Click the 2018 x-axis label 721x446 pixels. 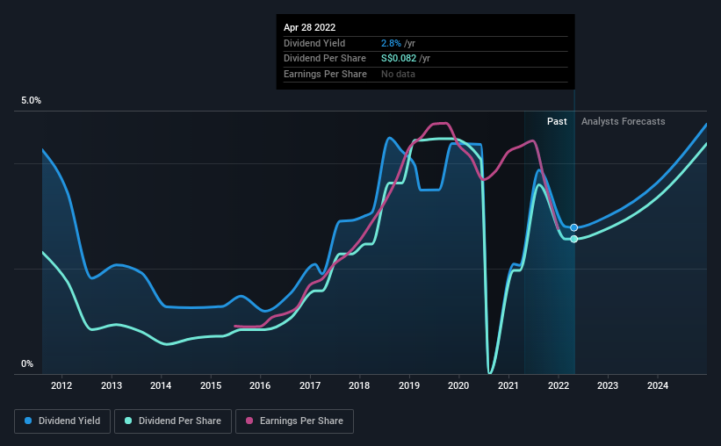(x=359, y=385)
